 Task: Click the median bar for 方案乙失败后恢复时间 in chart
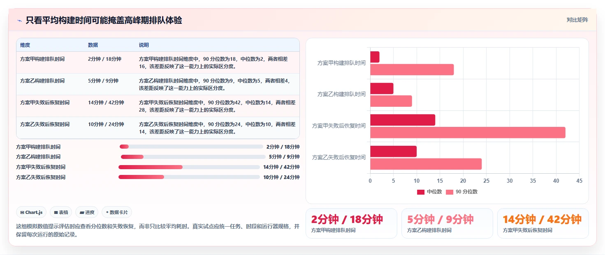tap(393, 152)
